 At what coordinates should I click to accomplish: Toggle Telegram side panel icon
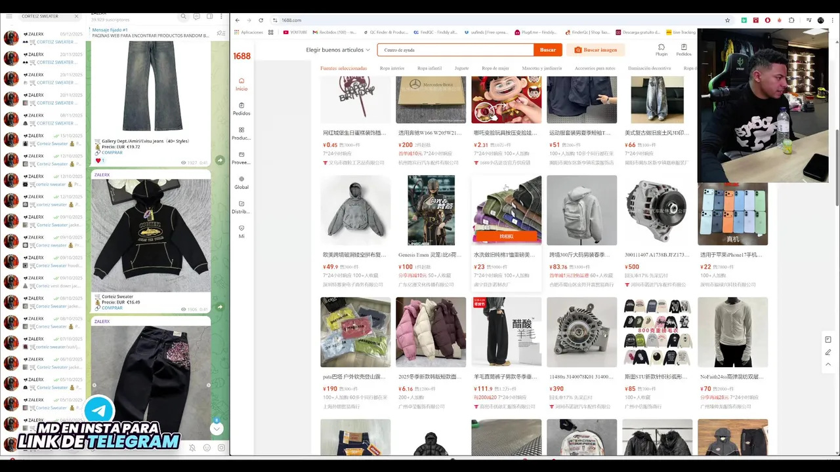209,16
